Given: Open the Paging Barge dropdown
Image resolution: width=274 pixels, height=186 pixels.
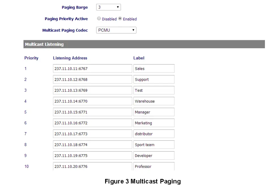Looking at the screenshot, I should coord(108,7).
